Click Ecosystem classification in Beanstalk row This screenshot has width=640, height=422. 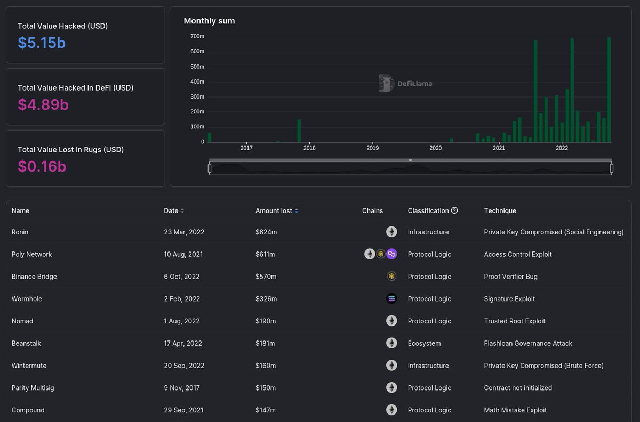tap(425, 344)
